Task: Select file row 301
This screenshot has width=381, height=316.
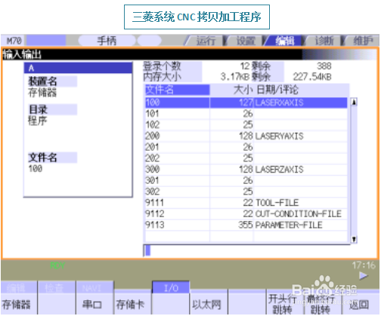Action: pos(246,180)
